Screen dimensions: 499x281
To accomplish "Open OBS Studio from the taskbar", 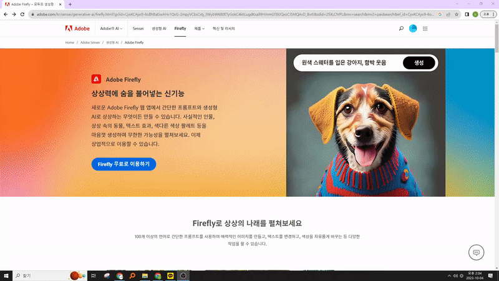I will click(x=183, y=275).
